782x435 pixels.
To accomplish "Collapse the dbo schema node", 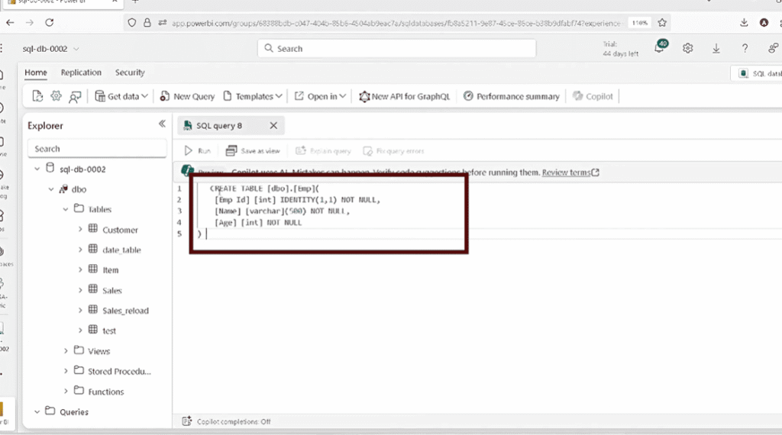I will [51, 189].
